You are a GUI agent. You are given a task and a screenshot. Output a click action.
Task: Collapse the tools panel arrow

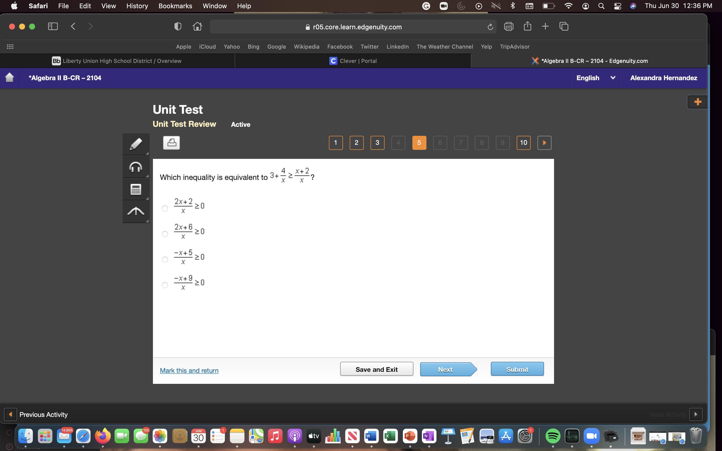click(x=136, y=211)
